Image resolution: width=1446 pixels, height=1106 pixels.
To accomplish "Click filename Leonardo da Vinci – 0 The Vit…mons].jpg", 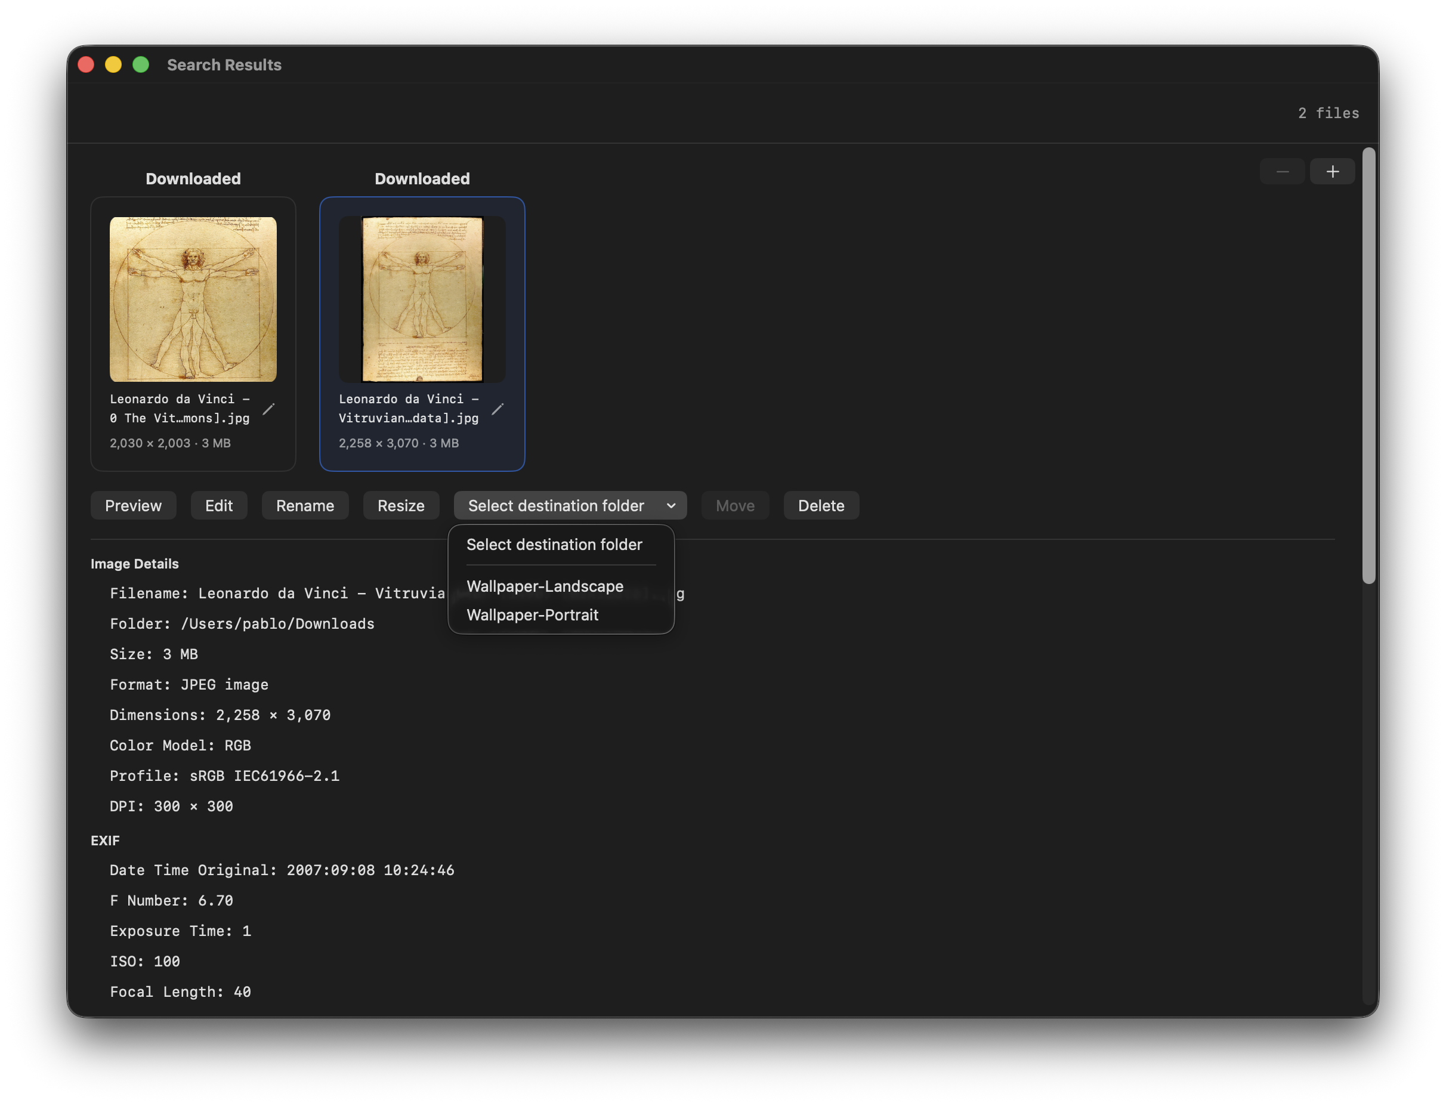I will click(x=180, y=409).
